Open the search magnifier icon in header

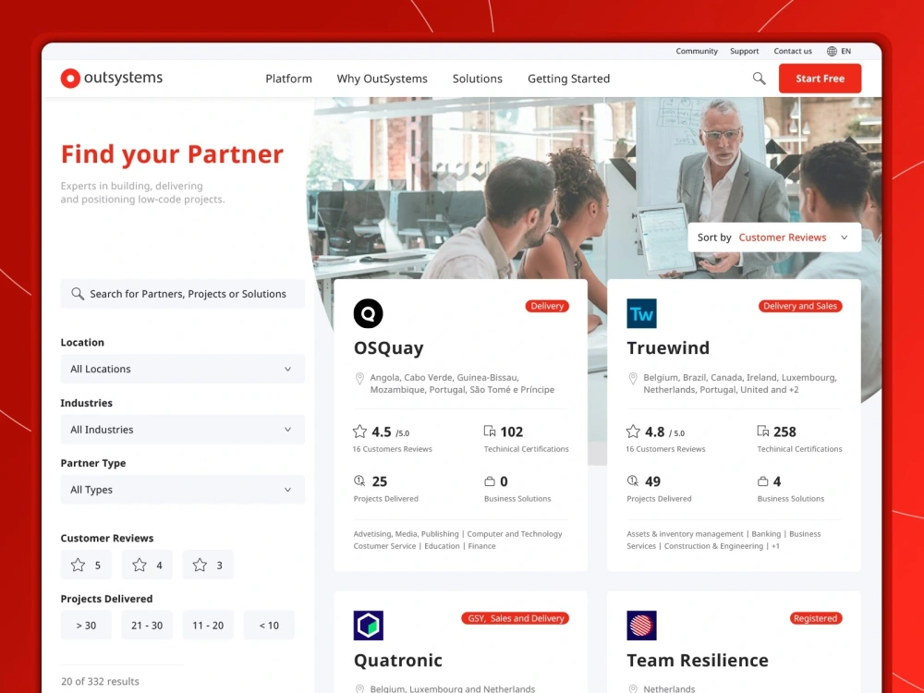[x=759, y=79]
